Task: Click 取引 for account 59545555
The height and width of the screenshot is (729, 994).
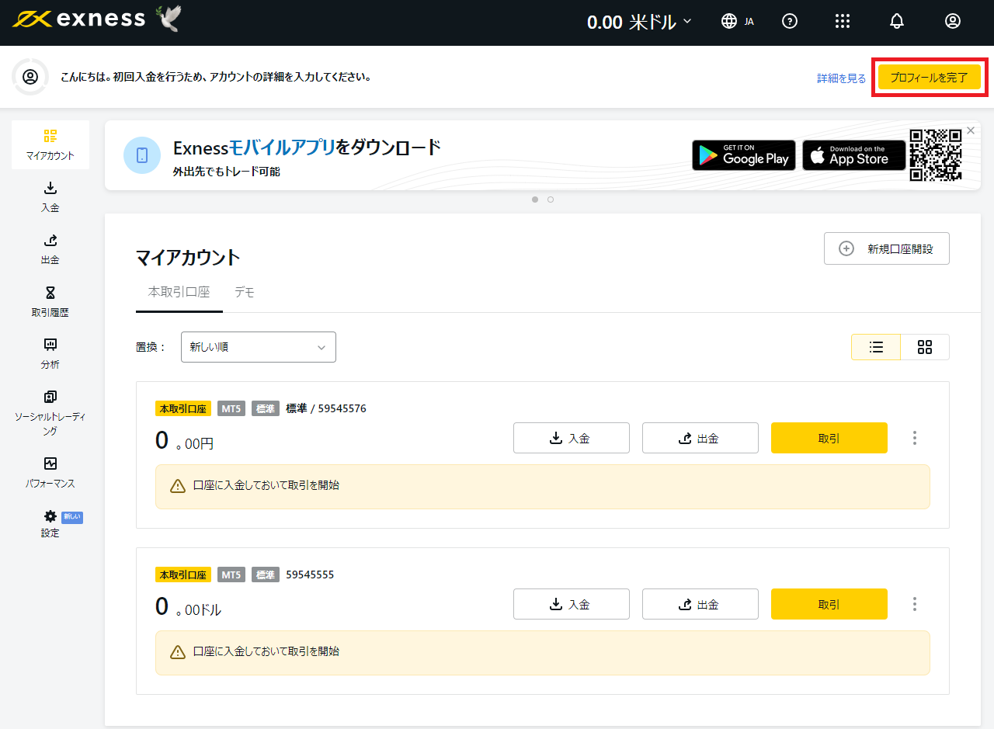Action: click(x=829, y=604)
